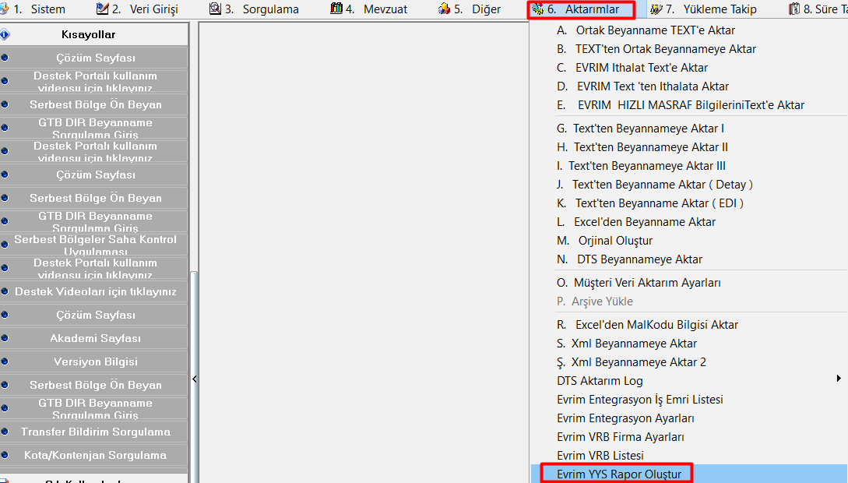848x483 pixels.
Task: Expand the DTS Aktarım Log submenu
Action: coord(839,379)
